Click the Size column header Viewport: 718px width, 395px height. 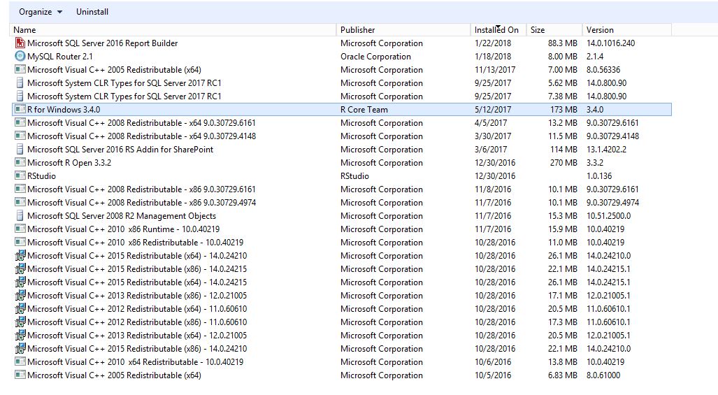pos(554,30)
